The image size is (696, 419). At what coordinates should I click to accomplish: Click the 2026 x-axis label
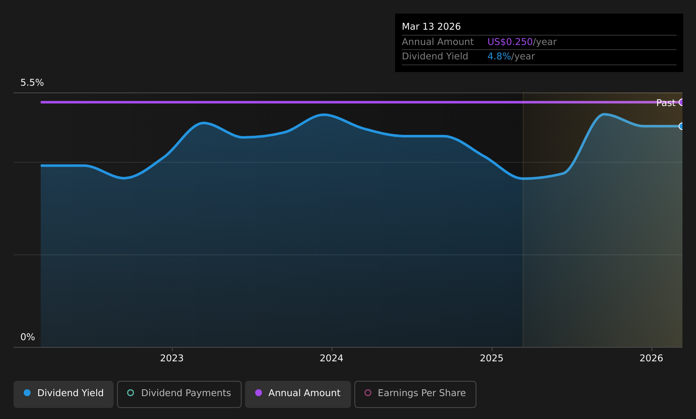pos(651,358)
